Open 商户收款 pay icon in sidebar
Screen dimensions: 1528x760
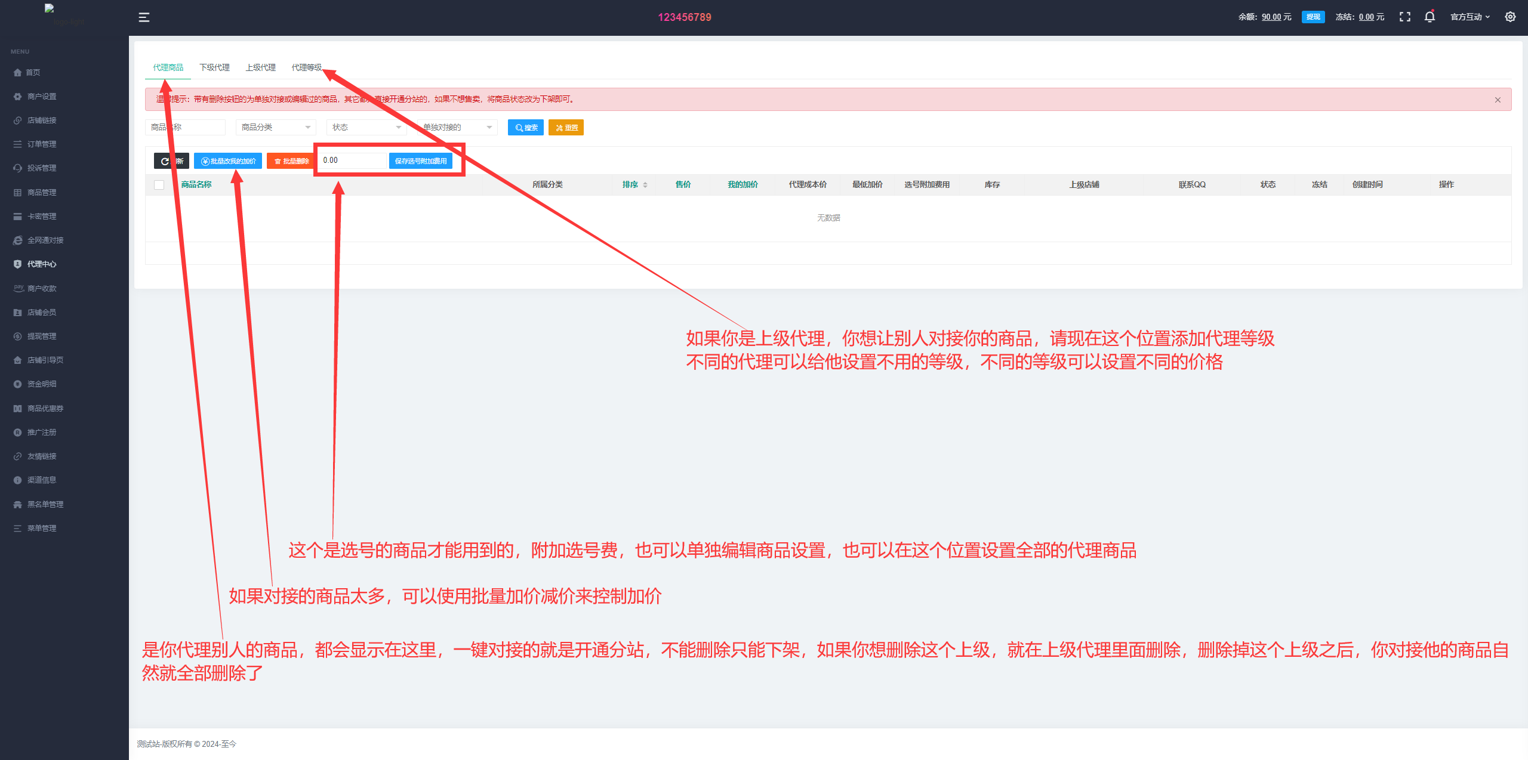18,288
